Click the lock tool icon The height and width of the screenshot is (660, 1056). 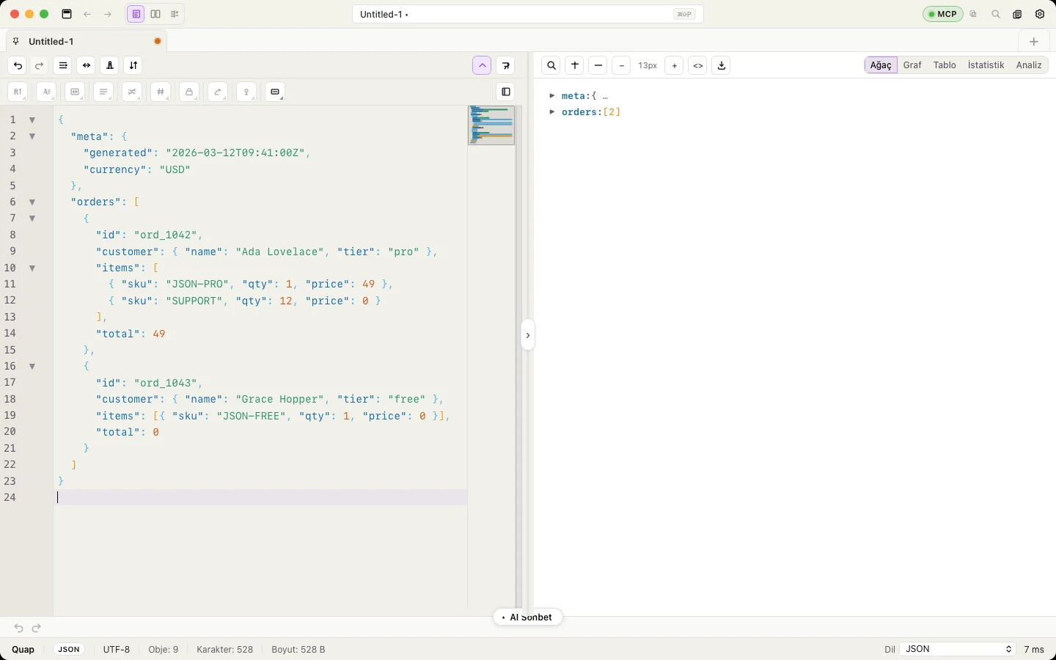[189, 92]
